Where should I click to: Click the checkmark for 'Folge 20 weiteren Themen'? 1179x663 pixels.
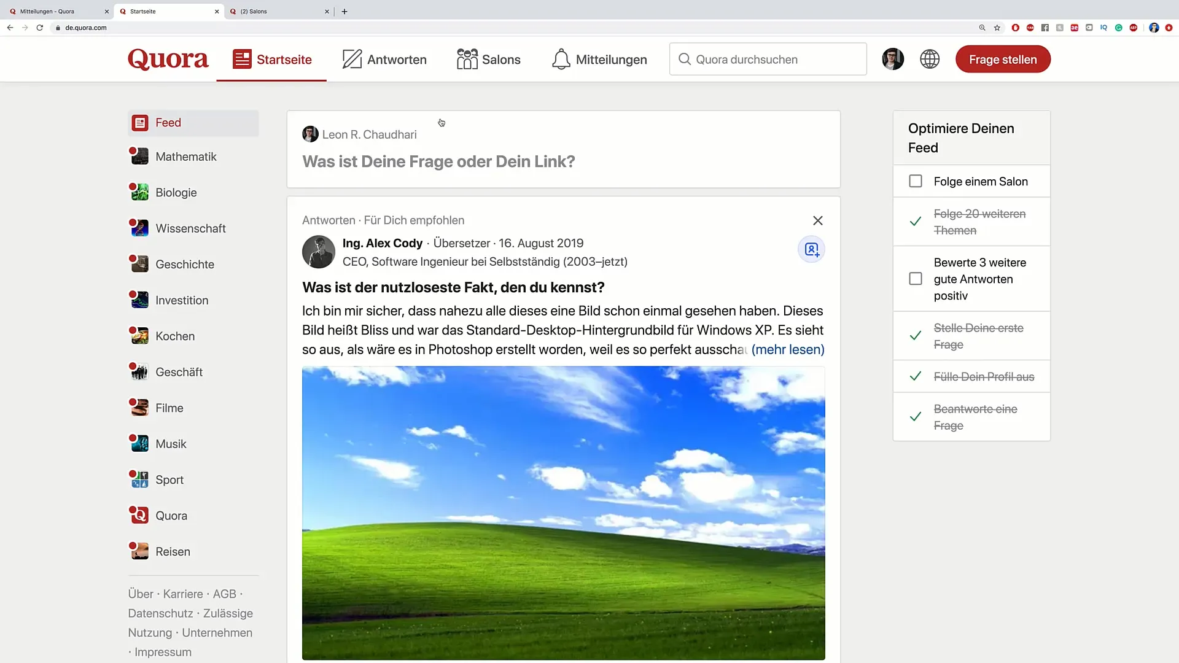tap(916, 222)
